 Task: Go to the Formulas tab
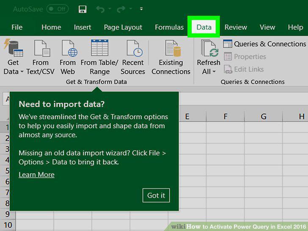[x=169, y=27]
